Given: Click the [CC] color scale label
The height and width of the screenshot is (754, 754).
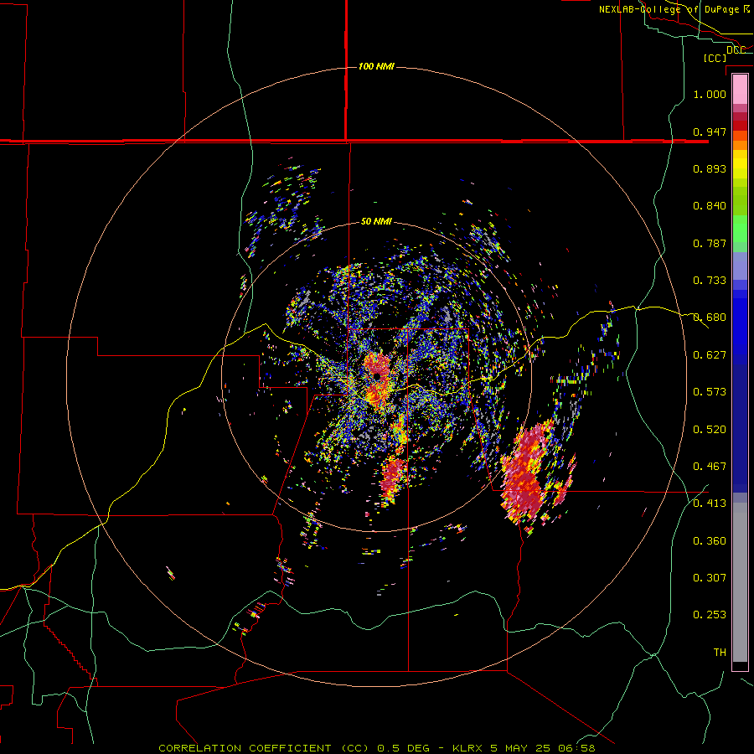Looking at the screenshot, I should pyautogui.click(x=715, y=58).
